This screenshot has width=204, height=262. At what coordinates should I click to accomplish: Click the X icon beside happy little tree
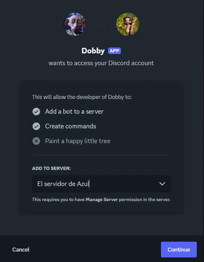point(36,141)
